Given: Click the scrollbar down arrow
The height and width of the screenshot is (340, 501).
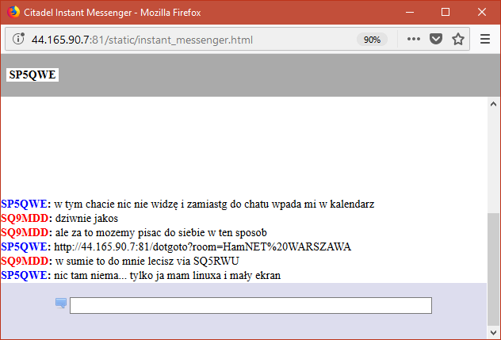Looking at the screenshot, I should [494, 333].
